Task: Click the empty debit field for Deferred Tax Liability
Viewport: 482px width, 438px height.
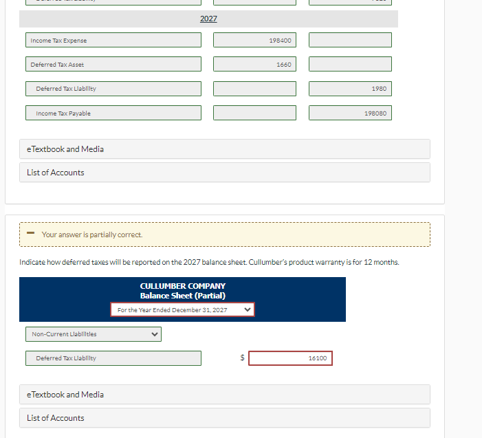Action: tap(255, 89)
